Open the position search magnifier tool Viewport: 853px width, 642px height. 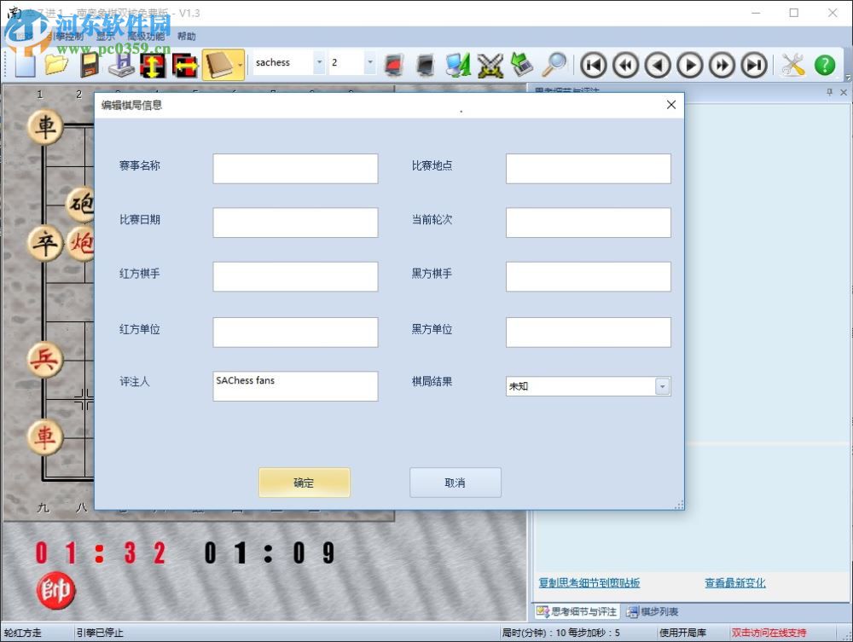pyautogui.click(x=554, y=65)
